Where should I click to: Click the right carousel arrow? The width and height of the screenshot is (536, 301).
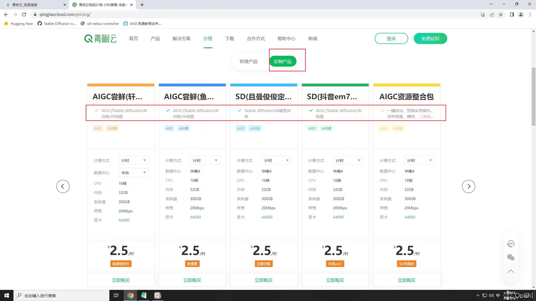pos(469,186)
